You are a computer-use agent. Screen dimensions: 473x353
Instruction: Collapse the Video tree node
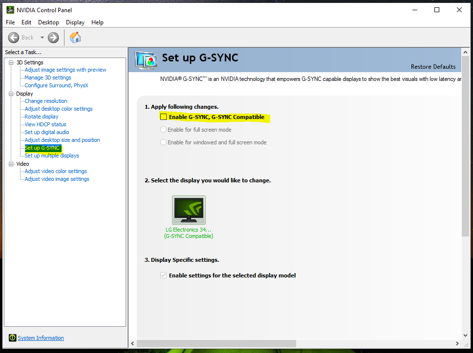point(11,164)
